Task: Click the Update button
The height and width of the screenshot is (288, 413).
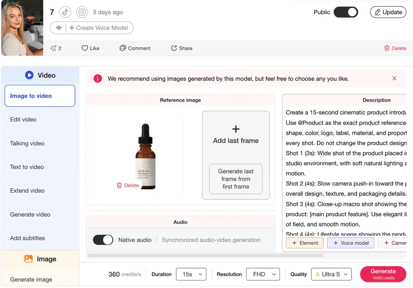Action: (388, 12)
